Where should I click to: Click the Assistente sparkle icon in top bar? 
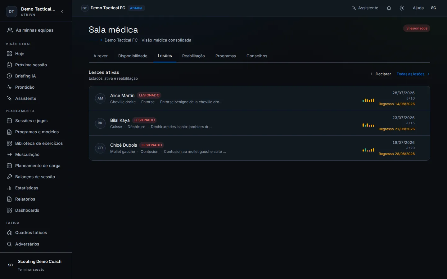click(x=354, y=8)
